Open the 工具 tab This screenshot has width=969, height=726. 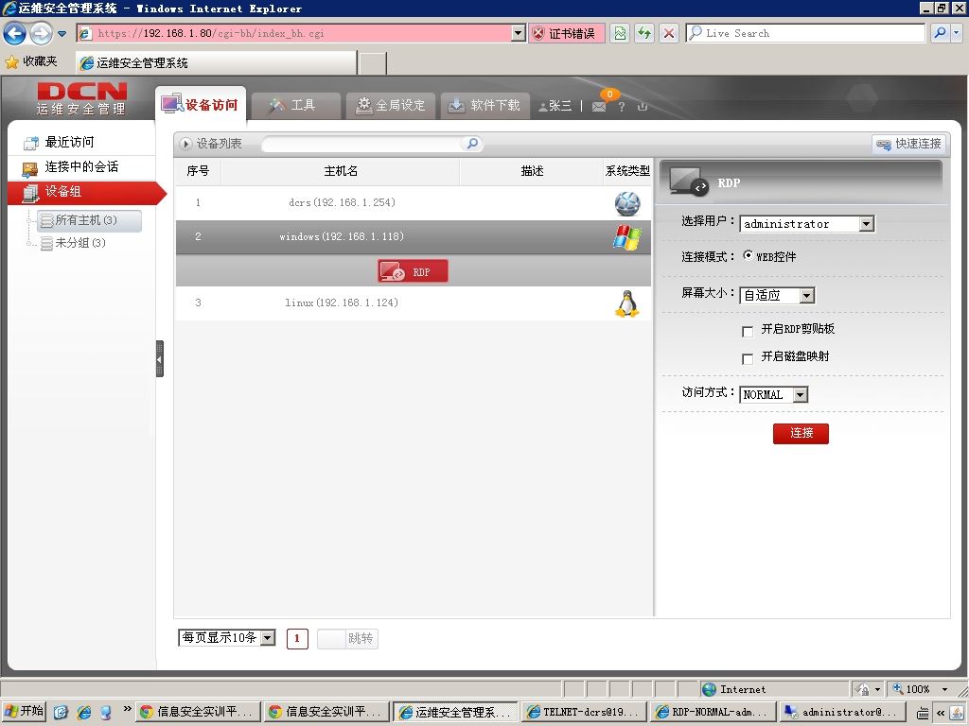coord(295,106)
